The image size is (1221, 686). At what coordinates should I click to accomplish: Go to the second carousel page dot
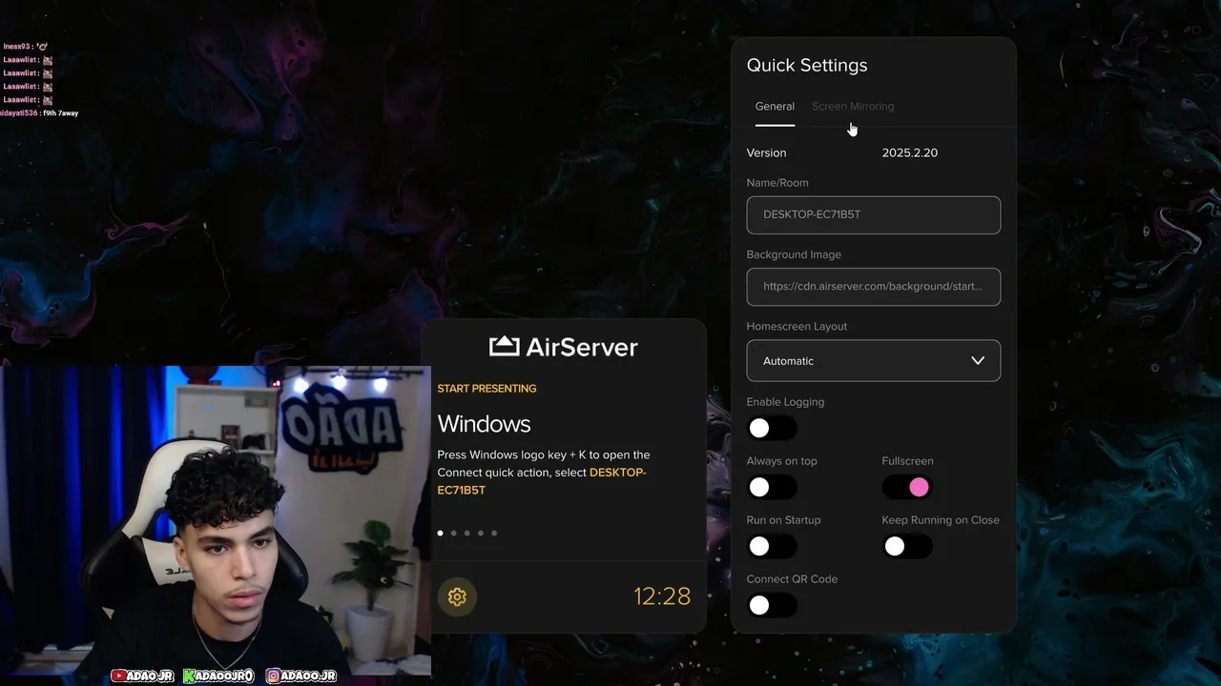[x=453, y=534]
